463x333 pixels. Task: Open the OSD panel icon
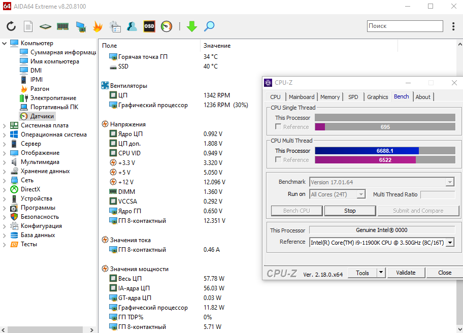click(x=149, y=26)
